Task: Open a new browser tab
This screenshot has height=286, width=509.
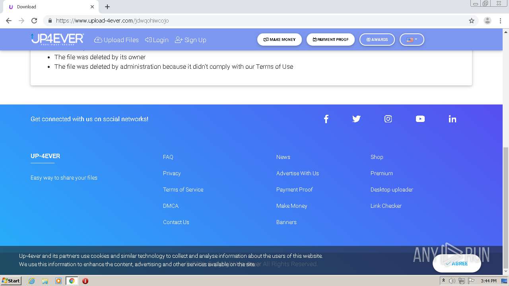Action: coord(107,7)
